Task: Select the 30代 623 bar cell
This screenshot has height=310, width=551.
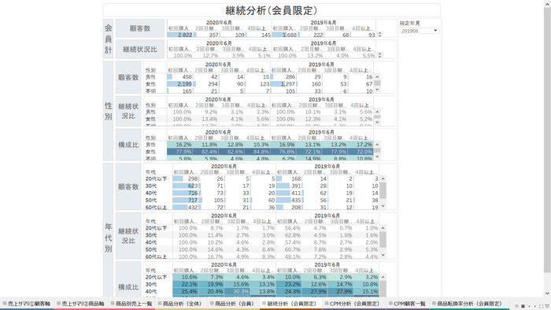Action: coord(186,186)
